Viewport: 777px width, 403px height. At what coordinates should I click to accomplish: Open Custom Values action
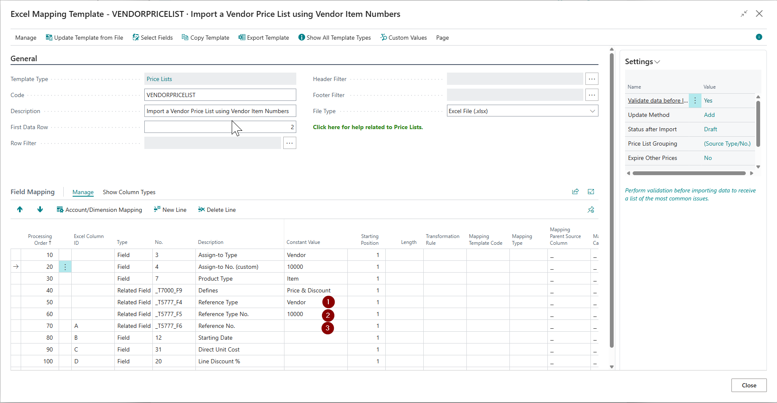(404, 38)
